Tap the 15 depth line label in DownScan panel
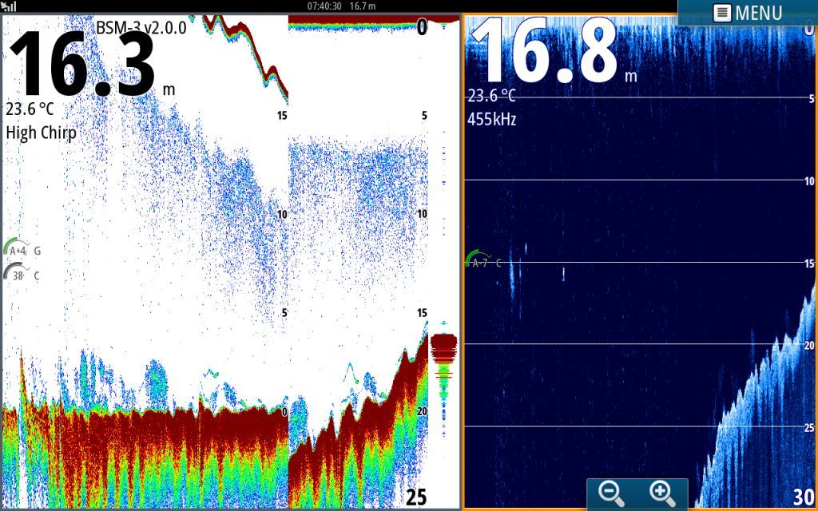Image resolution: width=818 pixels, height=511 pixels. click(x=808, y=264)
